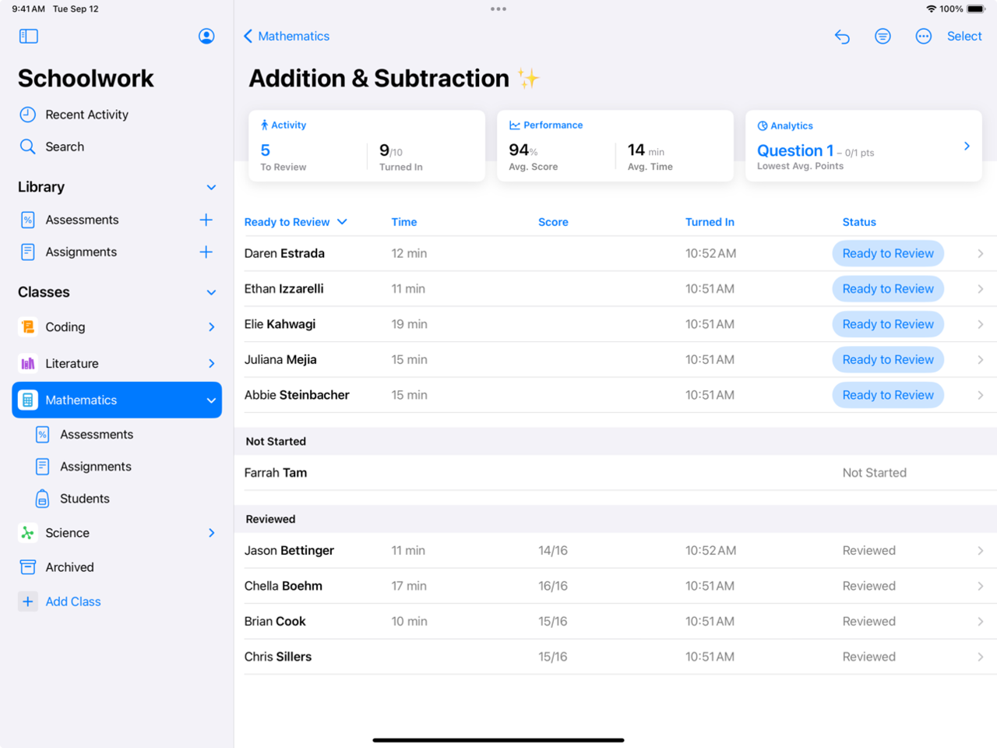The width and height of the screenshot is (997, 748).
Task: Open the Activity summary card
Action: click(367, 146)
